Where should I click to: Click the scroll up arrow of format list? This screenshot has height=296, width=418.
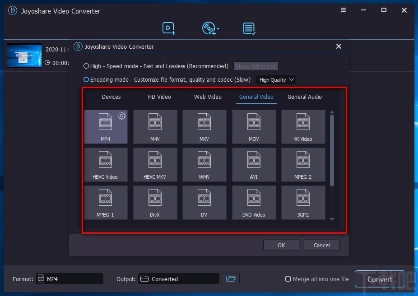tap(332, 112)
